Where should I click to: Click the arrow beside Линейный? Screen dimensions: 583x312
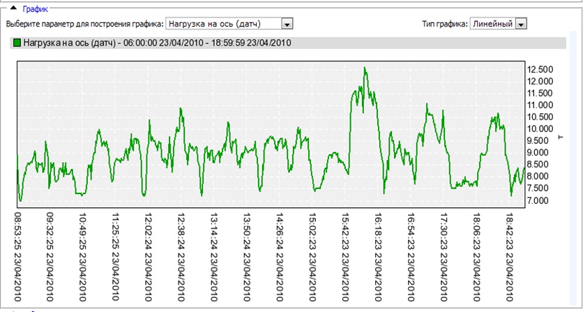point(521,24)
